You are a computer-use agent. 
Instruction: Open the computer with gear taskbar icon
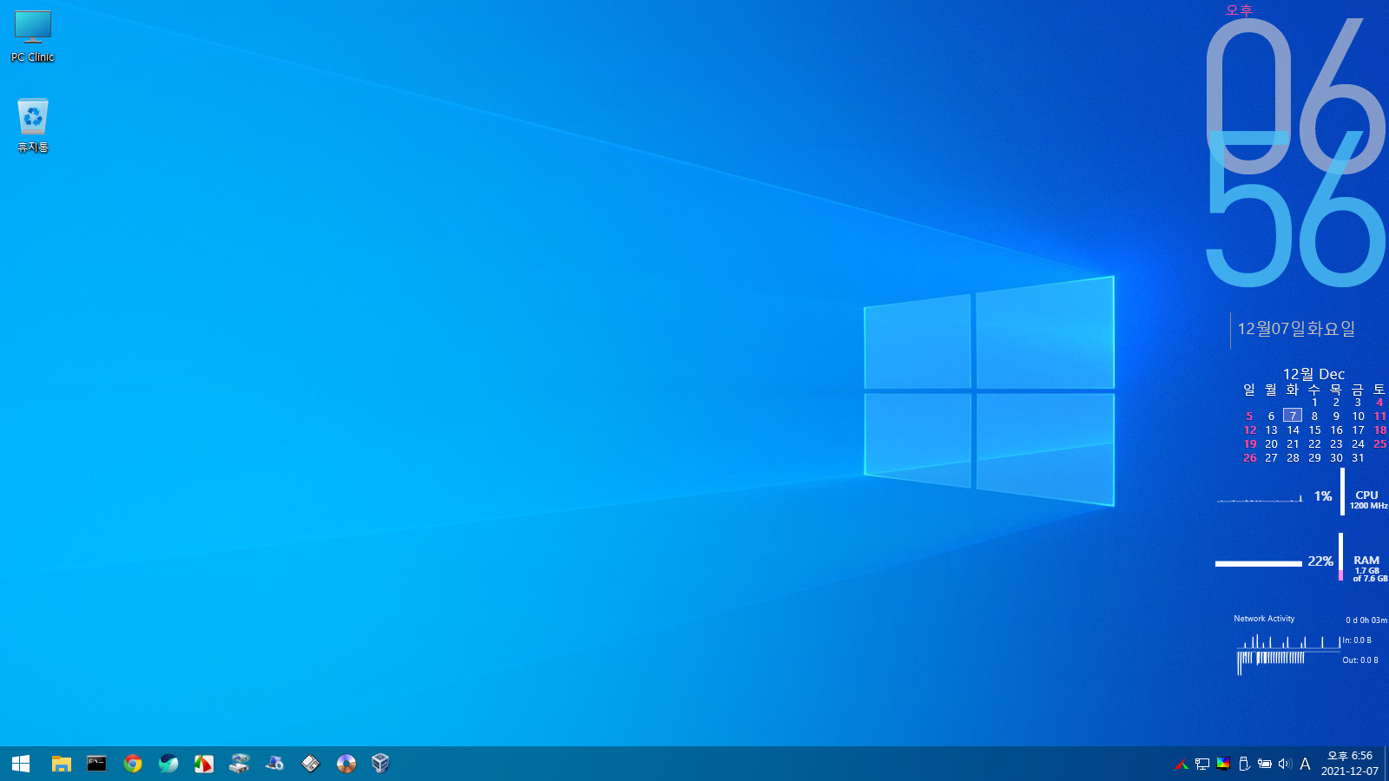tap(275, 764)
